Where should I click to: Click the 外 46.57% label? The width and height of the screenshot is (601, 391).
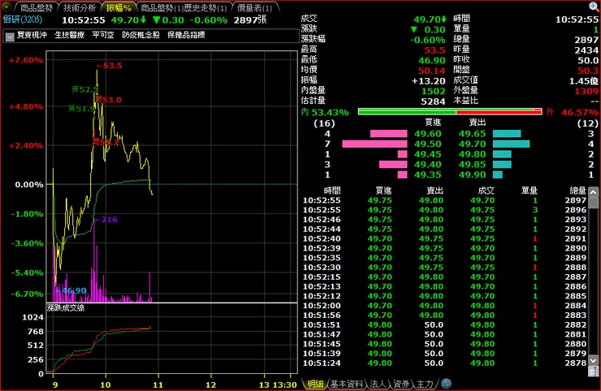click(x=572, y=112)
